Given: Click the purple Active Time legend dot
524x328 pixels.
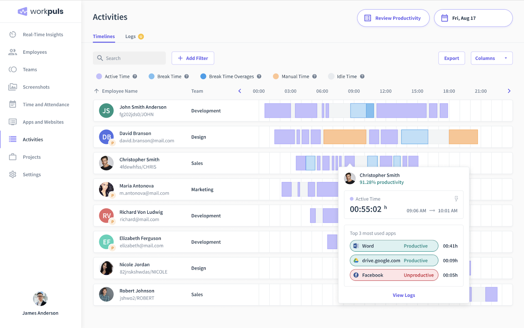Looking at the screenshot, I should [99, 76].
